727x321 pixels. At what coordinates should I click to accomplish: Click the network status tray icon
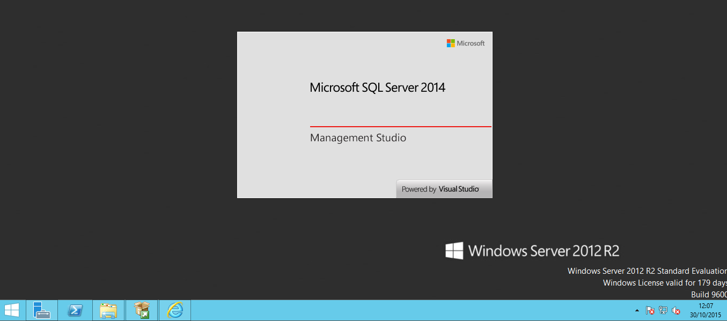click(x=663, y=311)
